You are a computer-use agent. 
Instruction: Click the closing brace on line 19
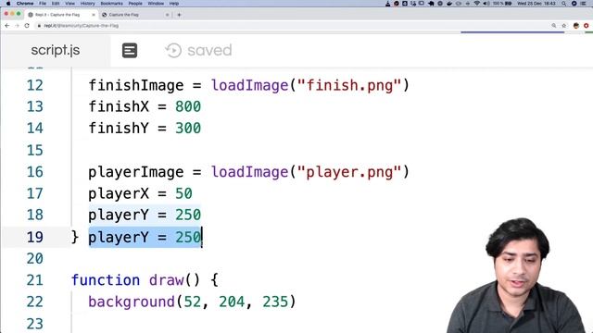click(x=74, y=237)
